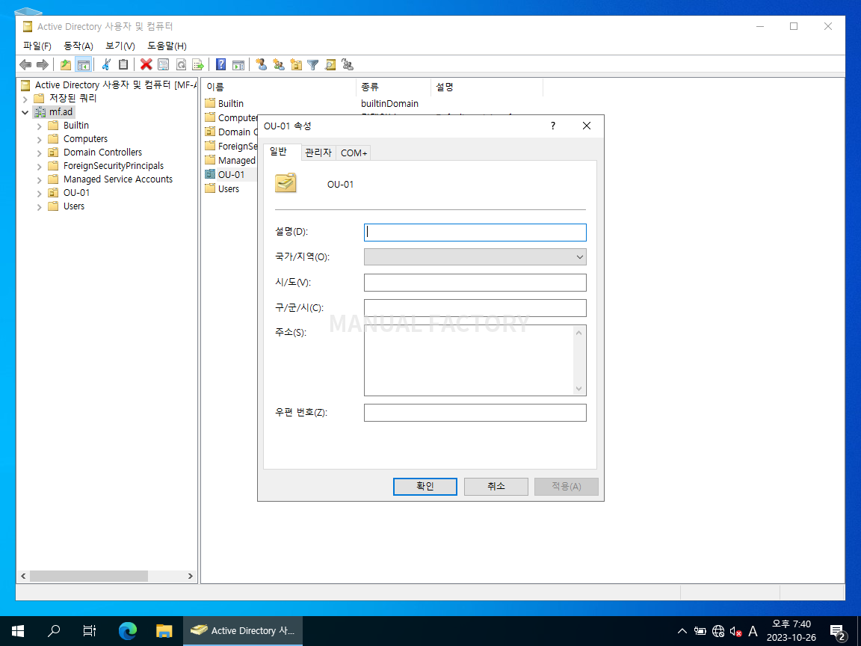Click the create new user icon

point(262,65)
